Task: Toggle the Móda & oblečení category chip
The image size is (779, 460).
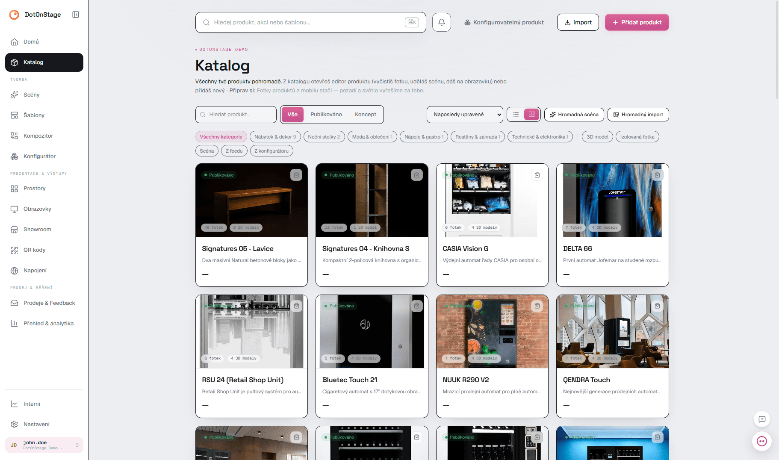Action: tap(372, 137)
